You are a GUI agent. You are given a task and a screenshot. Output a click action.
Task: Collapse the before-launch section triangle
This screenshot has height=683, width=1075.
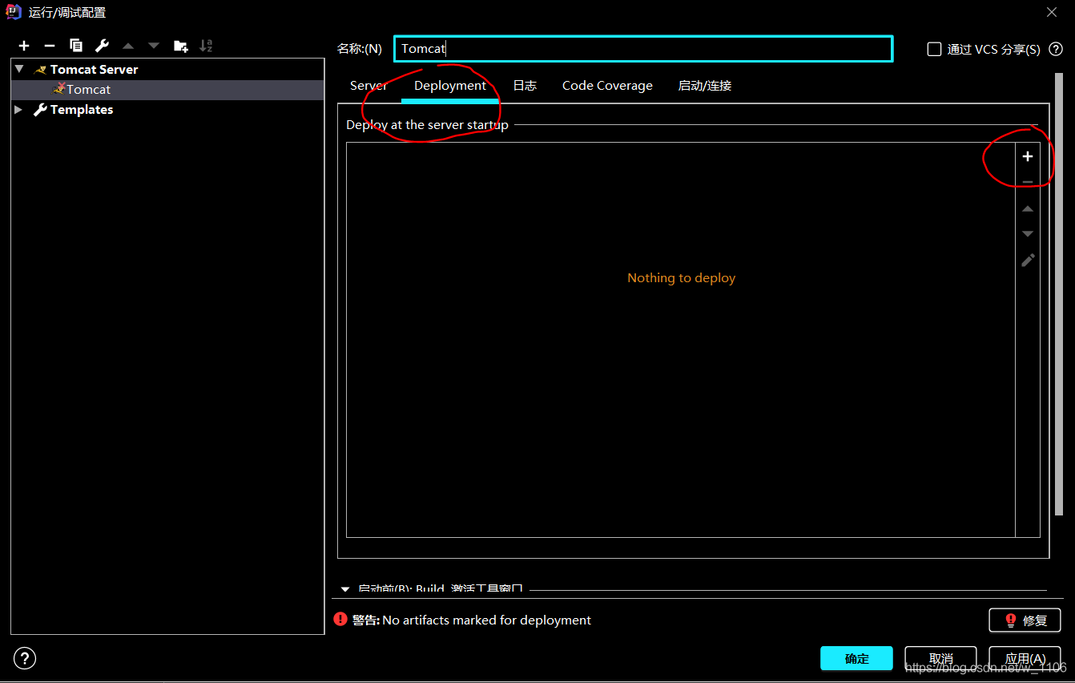tap(345, 589)
